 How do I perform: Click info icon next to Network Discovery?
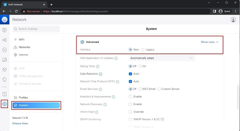(x=105, y=104)
